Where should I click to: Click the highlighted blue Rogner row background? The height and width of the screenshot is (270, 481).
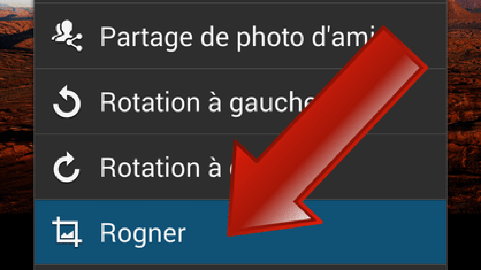pos(240,232)
